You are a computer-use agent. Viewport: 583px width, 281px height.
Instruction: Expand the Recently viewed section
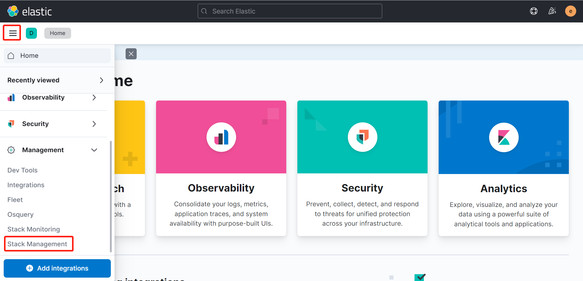(x=55, y=80)
